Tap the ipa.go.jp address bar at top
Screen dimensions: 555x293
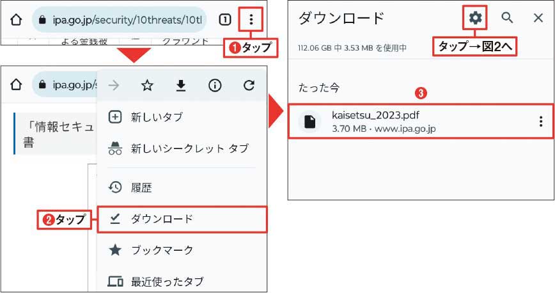(x=119, y=20)
